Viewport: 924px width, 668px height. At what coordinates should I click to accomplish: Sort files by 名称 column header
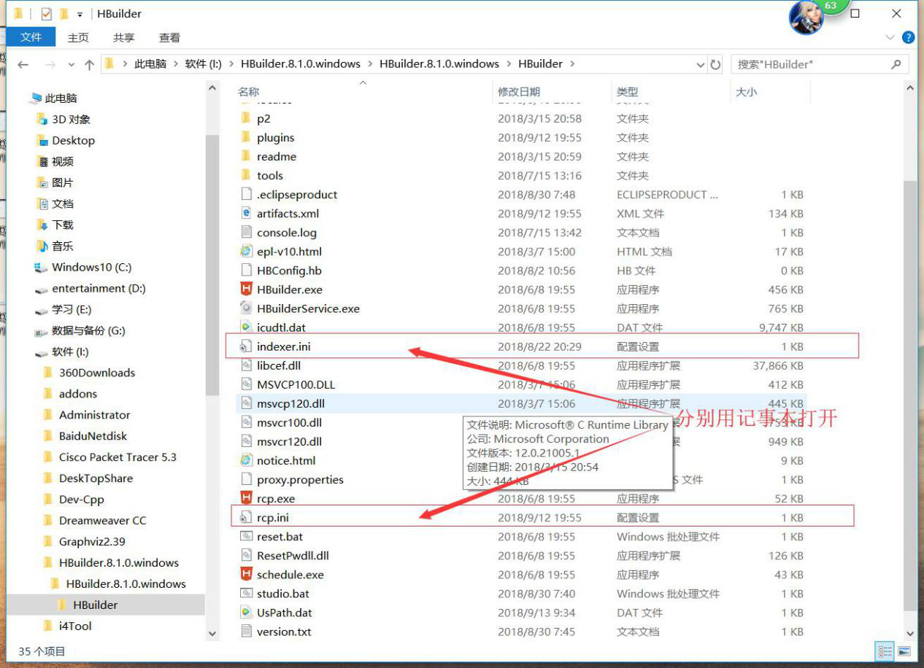click(248, 91)
